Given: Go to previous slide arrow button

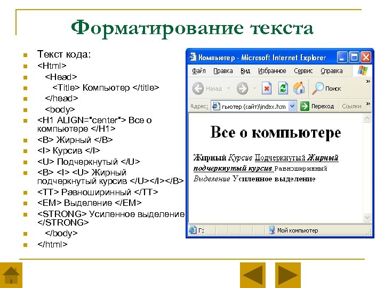Looking at the screenshot, I should (x=252, y=275).
